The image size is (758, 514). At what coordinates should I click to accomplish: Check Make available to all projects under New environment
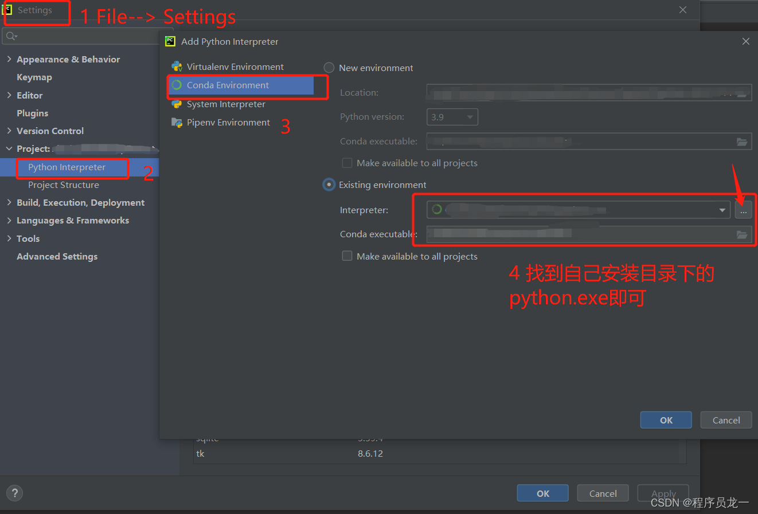tap(347, 163)
